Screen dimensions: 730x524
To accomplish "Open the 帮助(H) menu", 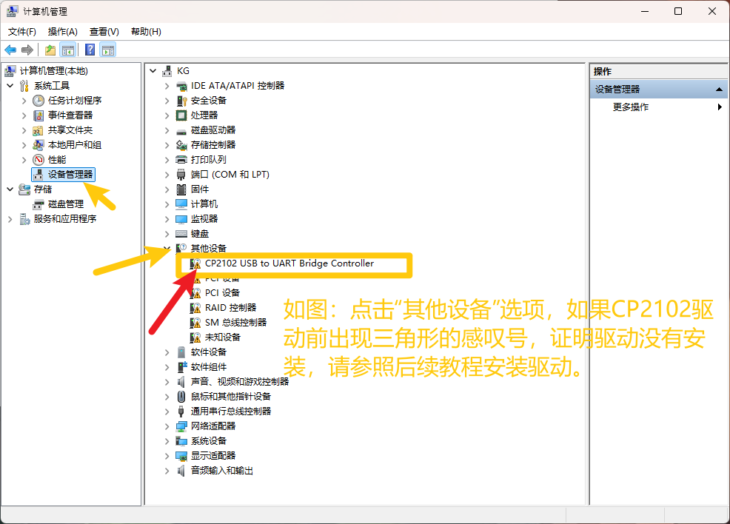I will pos(146,32).
